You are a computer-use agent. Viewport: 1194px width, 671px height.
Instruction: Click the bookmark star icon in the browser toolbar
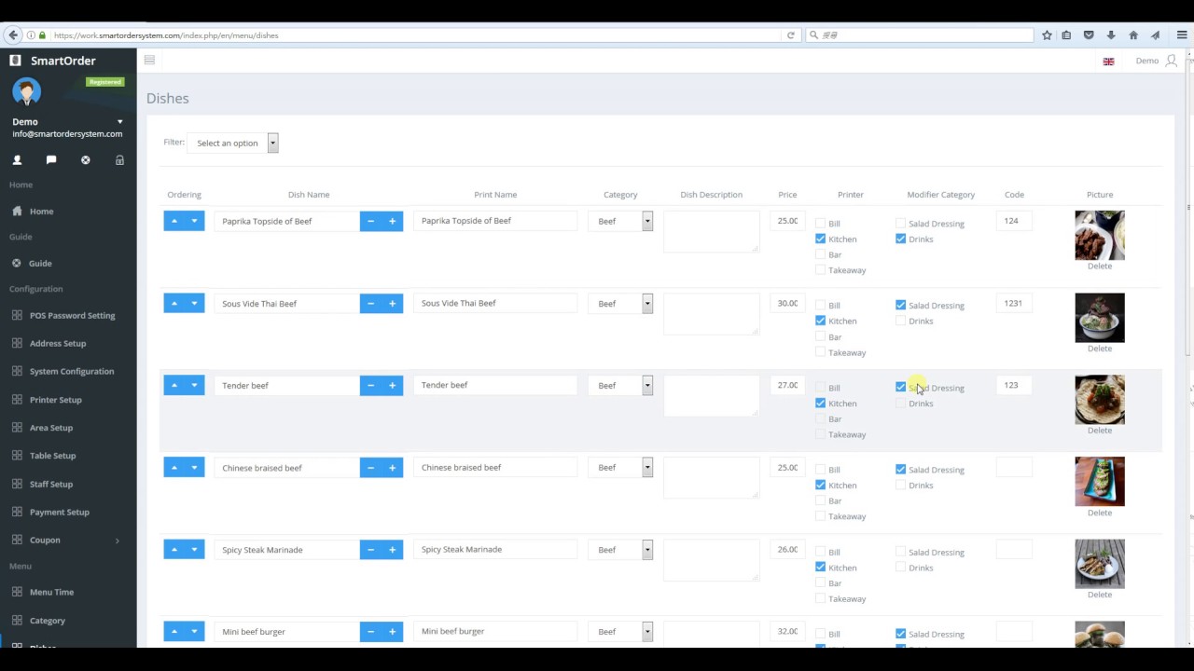1047,35
